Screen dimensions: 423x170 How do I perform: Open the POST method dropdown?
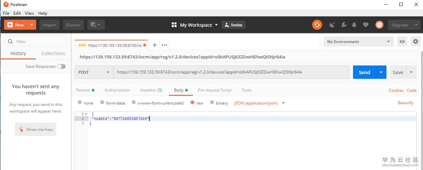(x=94, y=72)
